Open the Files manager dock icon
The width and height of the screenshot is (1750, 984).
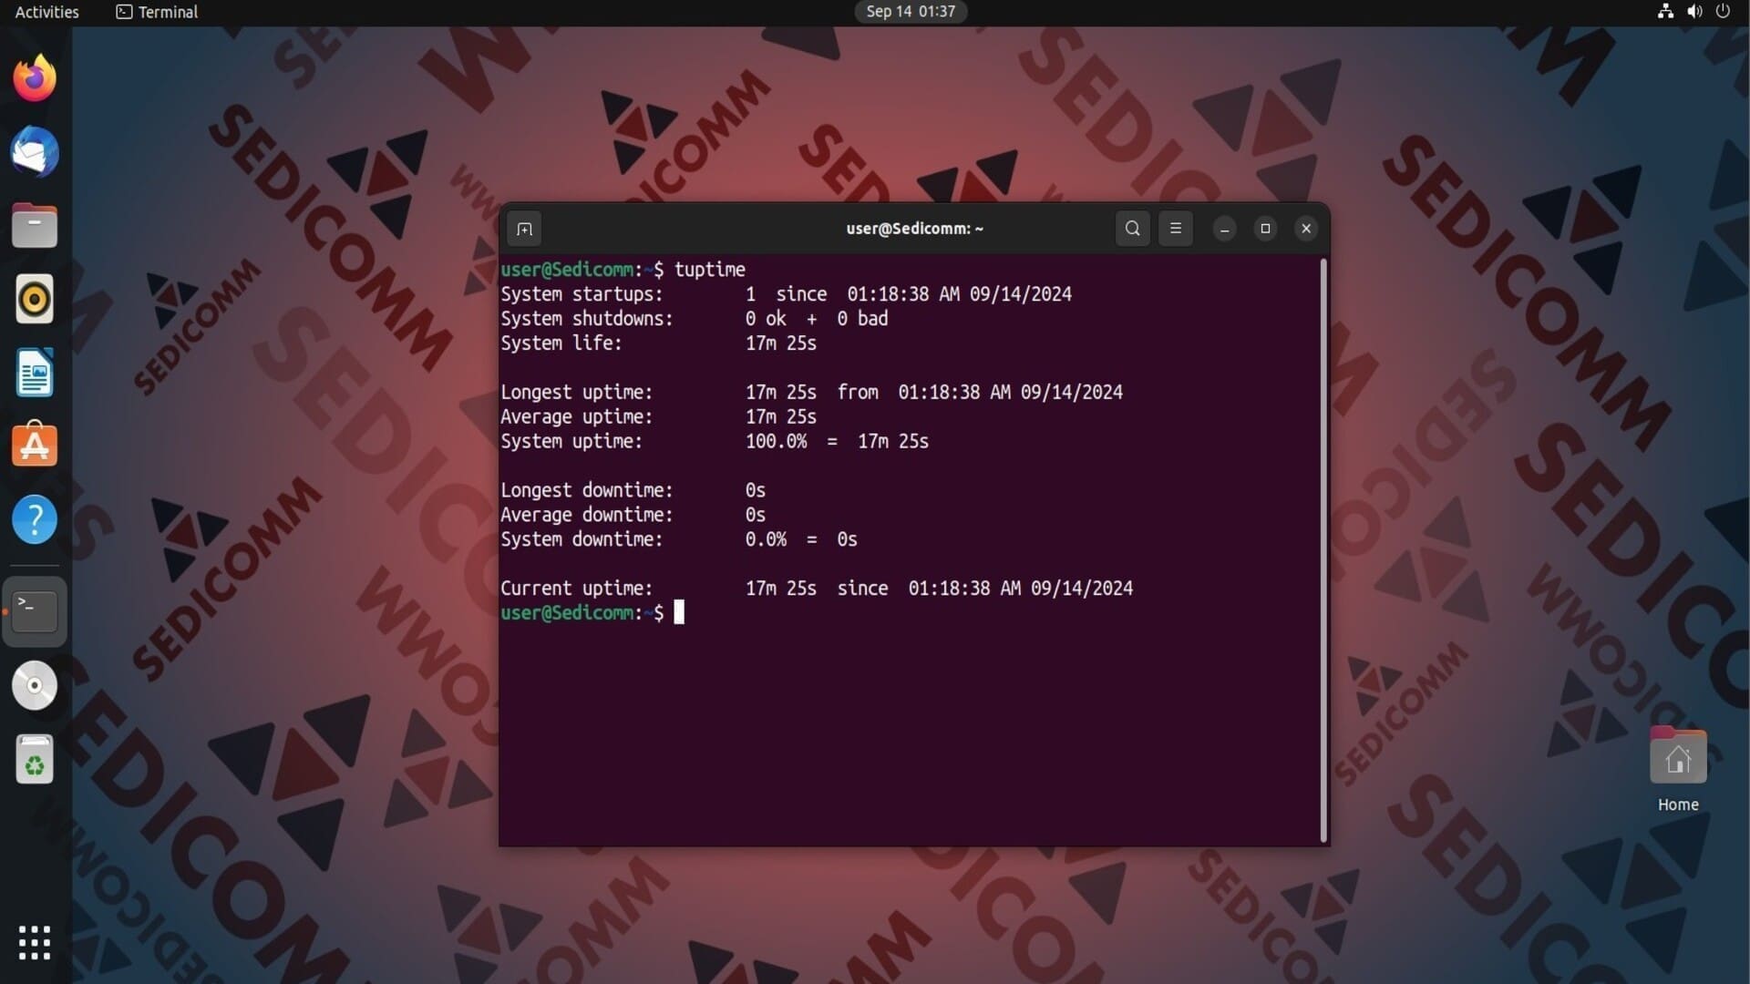35,225
